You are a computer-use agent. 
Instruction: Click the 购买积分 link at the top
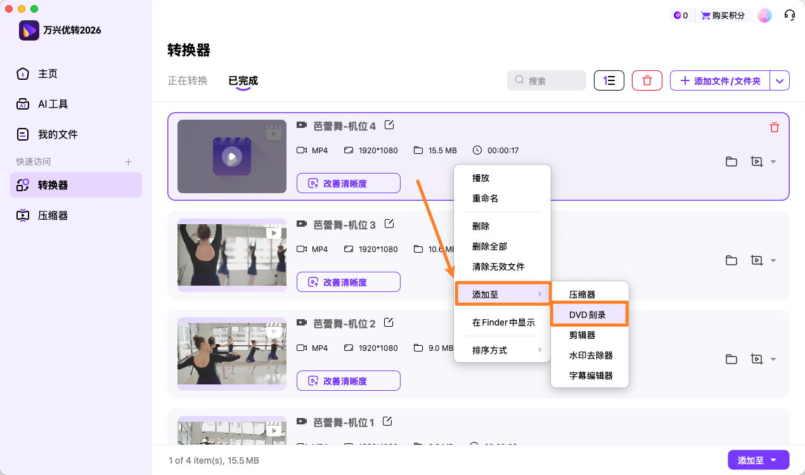[723, 15]
